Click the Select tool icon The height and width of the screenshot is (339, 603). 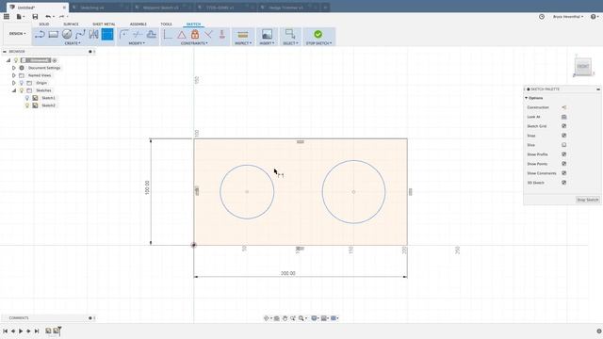290,34
